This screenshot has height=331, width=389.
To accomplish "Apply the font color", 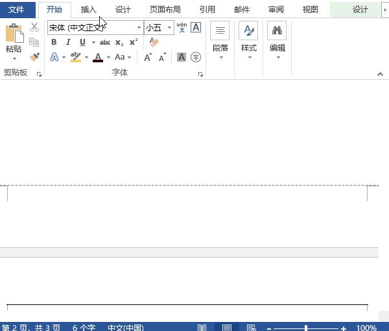I will (98, 57).
